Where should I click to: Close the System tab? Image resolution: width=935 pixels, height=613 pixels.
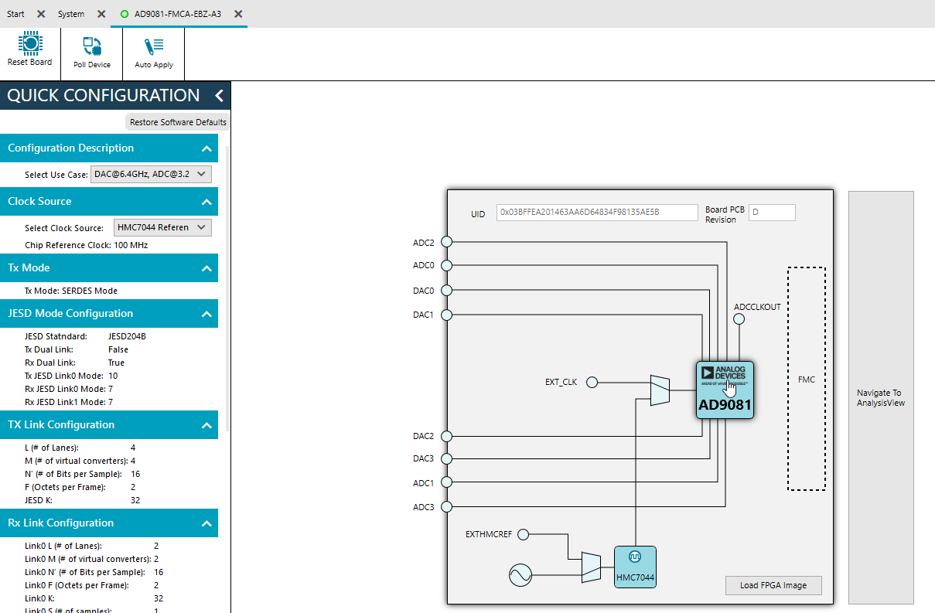(x=101, y=14)
